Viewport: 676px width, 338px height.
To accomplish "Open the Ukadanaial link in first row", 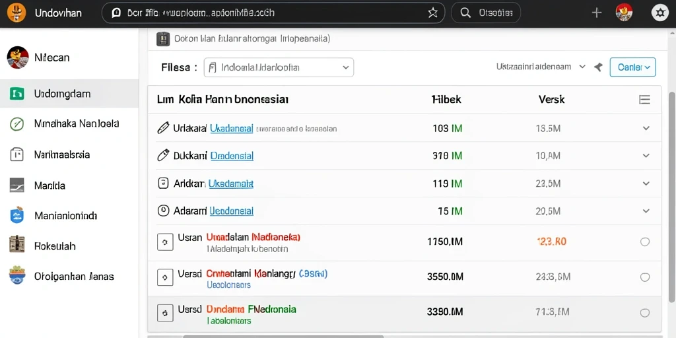I will point(232,128).
